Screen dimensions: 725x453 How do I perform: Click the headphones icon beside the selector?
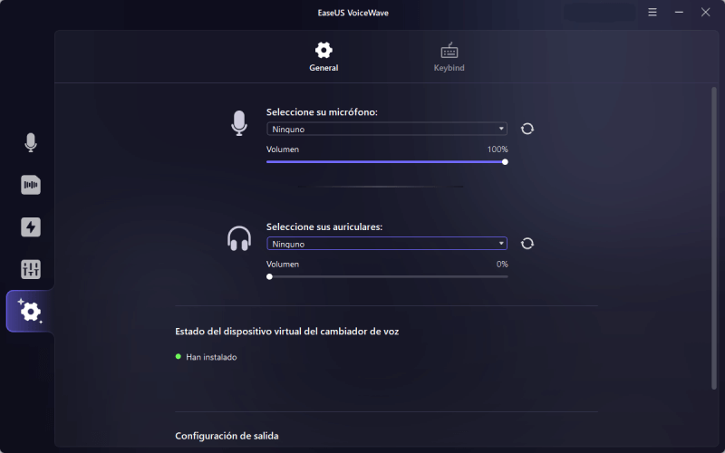tap(239, 238)
